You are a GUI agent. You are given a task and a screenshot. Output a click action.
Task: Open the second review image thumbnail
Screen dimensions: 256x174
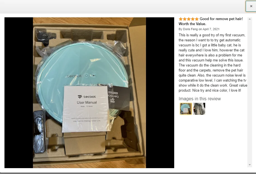(199, 109)
